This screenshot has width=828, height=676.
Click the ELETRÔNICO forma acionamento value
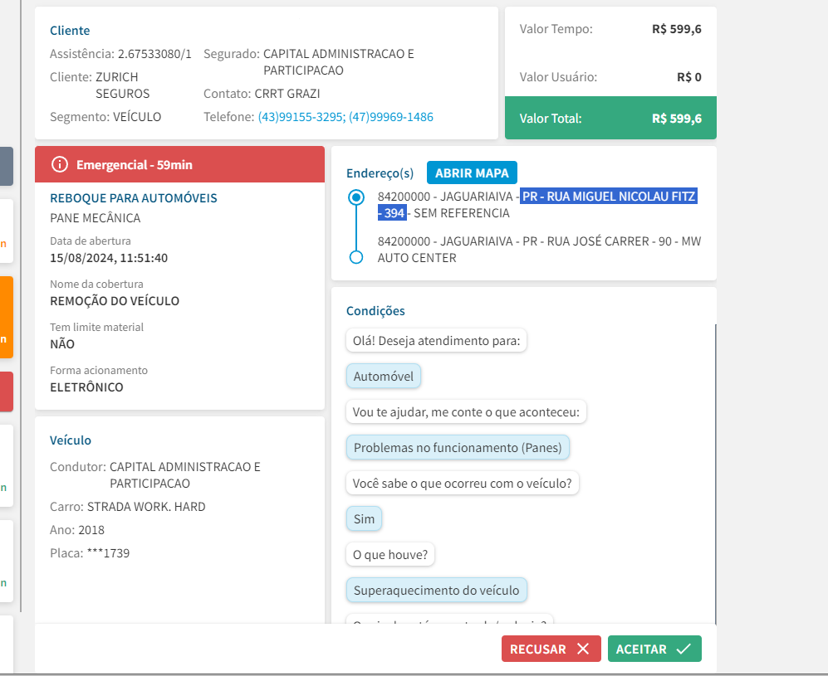pos(86,387)
